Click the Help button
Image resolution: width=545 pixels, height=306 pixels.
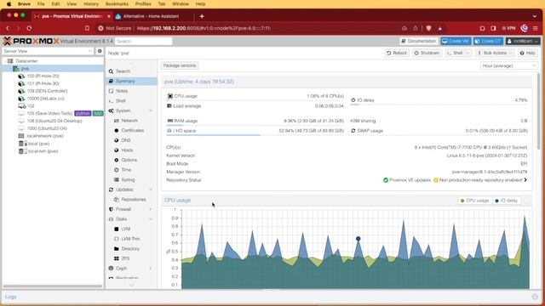[527, 53]
